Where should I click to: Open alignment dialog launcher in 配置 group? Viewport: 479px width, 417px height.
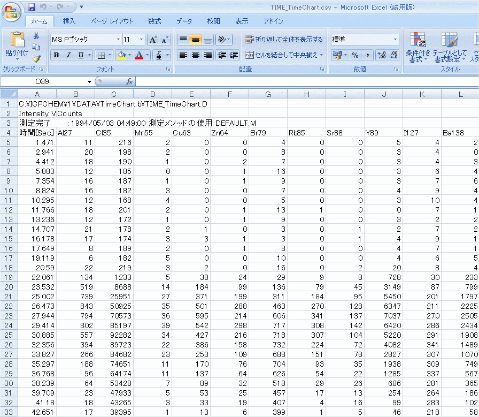(x=322, y=69)
